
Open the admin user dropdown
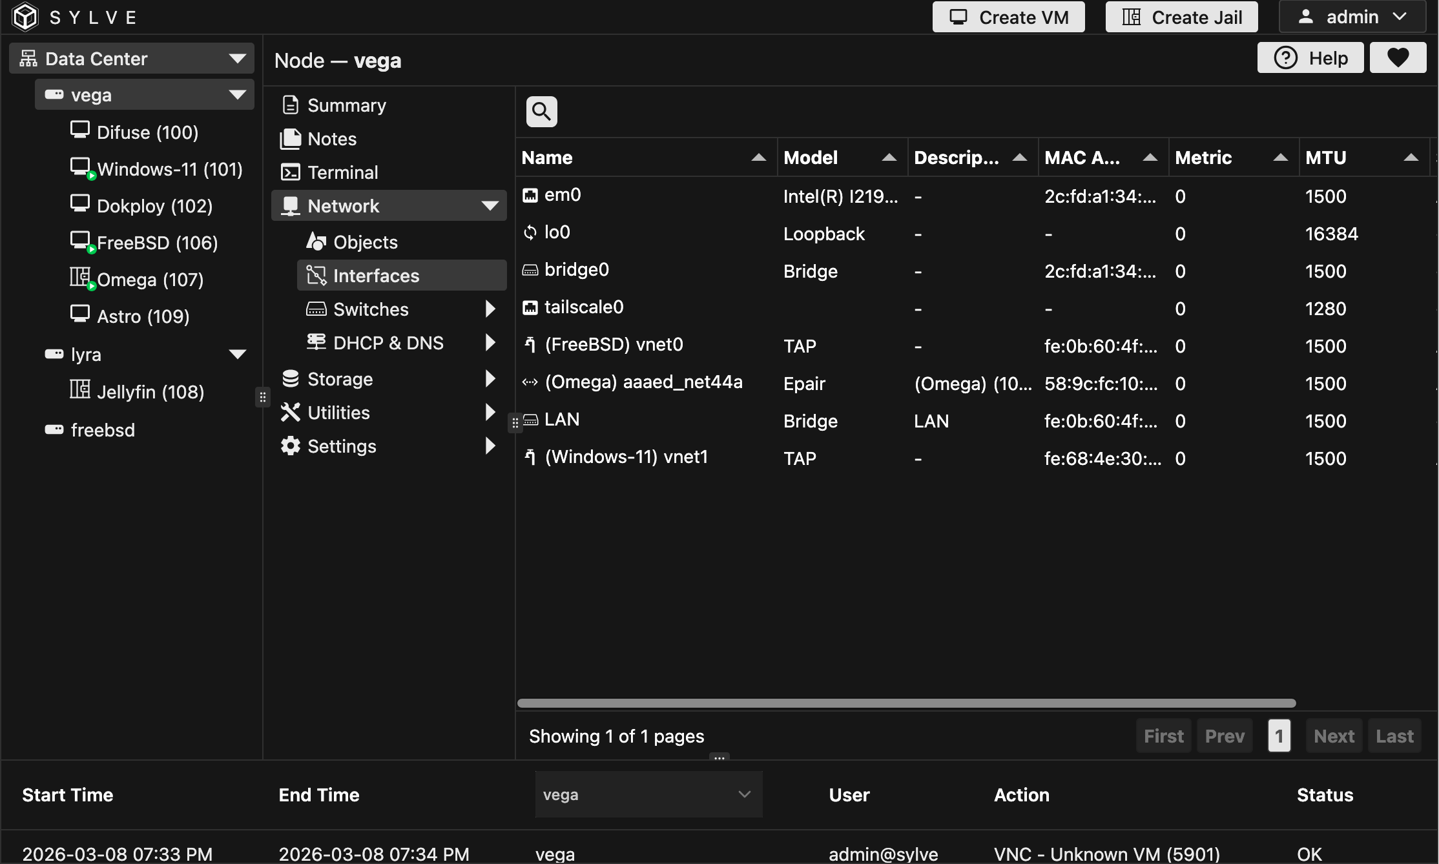(1352, 17)
